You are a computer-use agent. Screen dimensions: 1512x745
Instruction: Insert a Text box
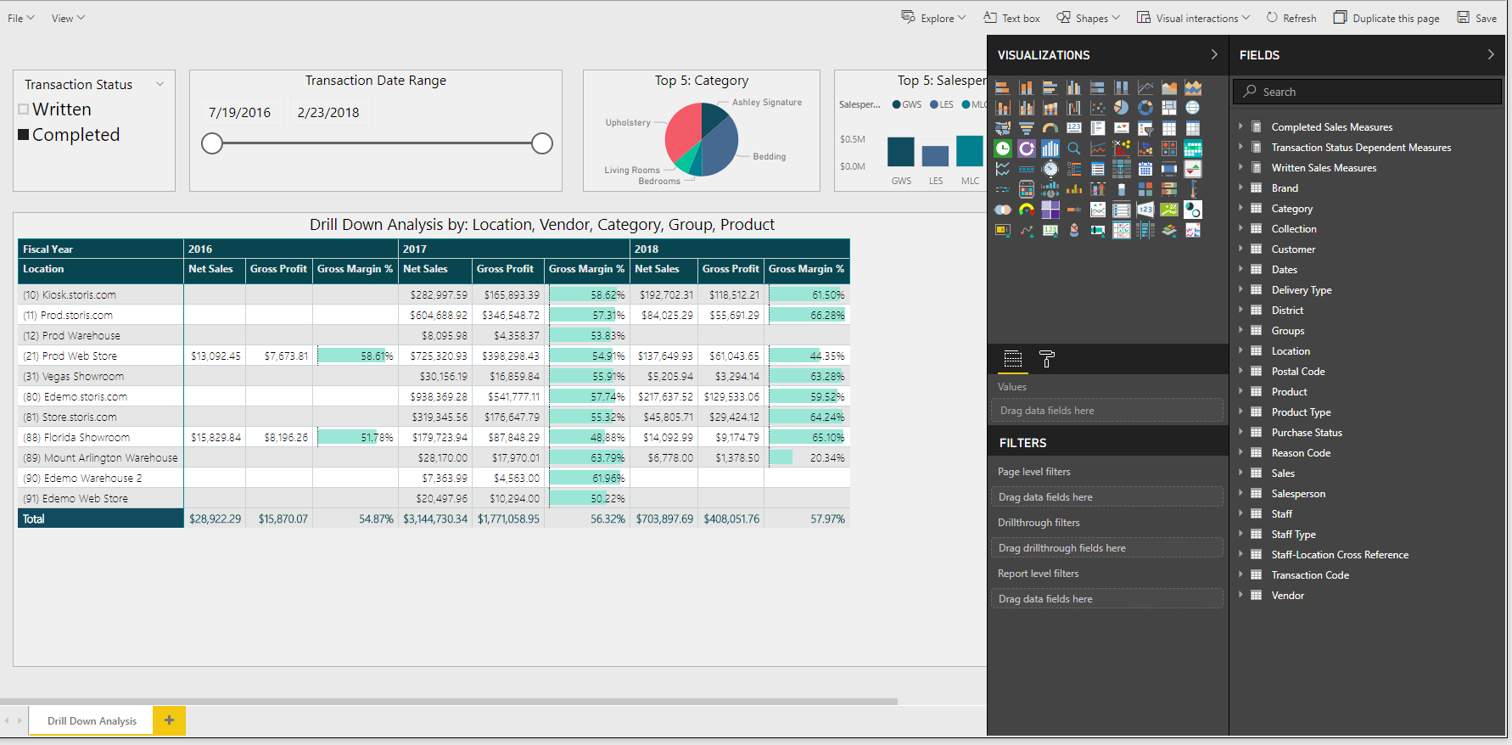(x=1011, y=18)
